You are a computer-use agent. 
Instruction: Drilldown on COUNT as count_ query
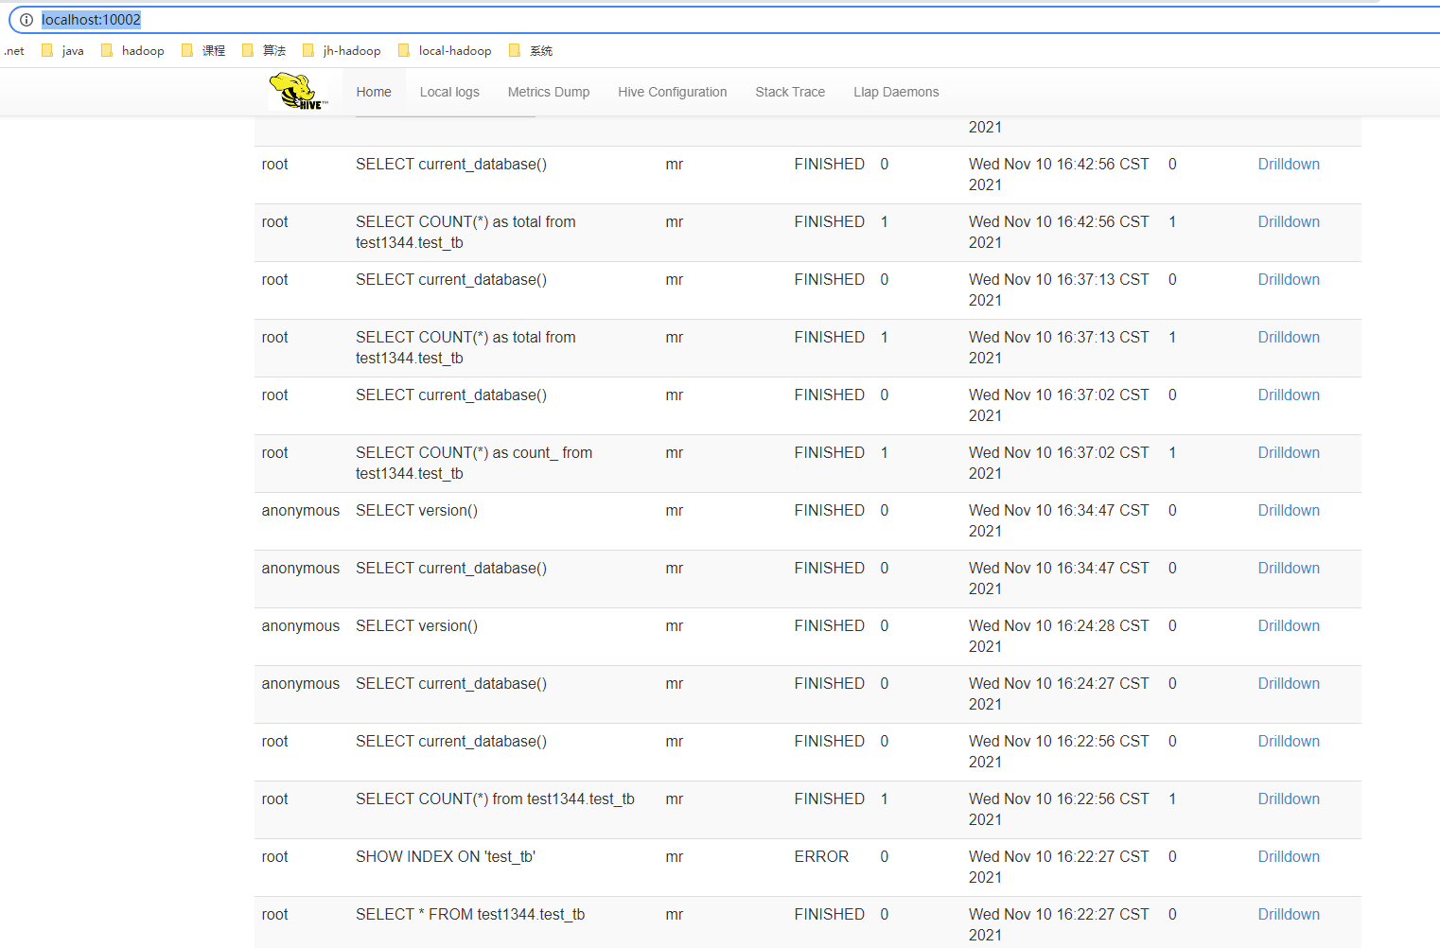pyautogui.click(x=1289, y=453)
